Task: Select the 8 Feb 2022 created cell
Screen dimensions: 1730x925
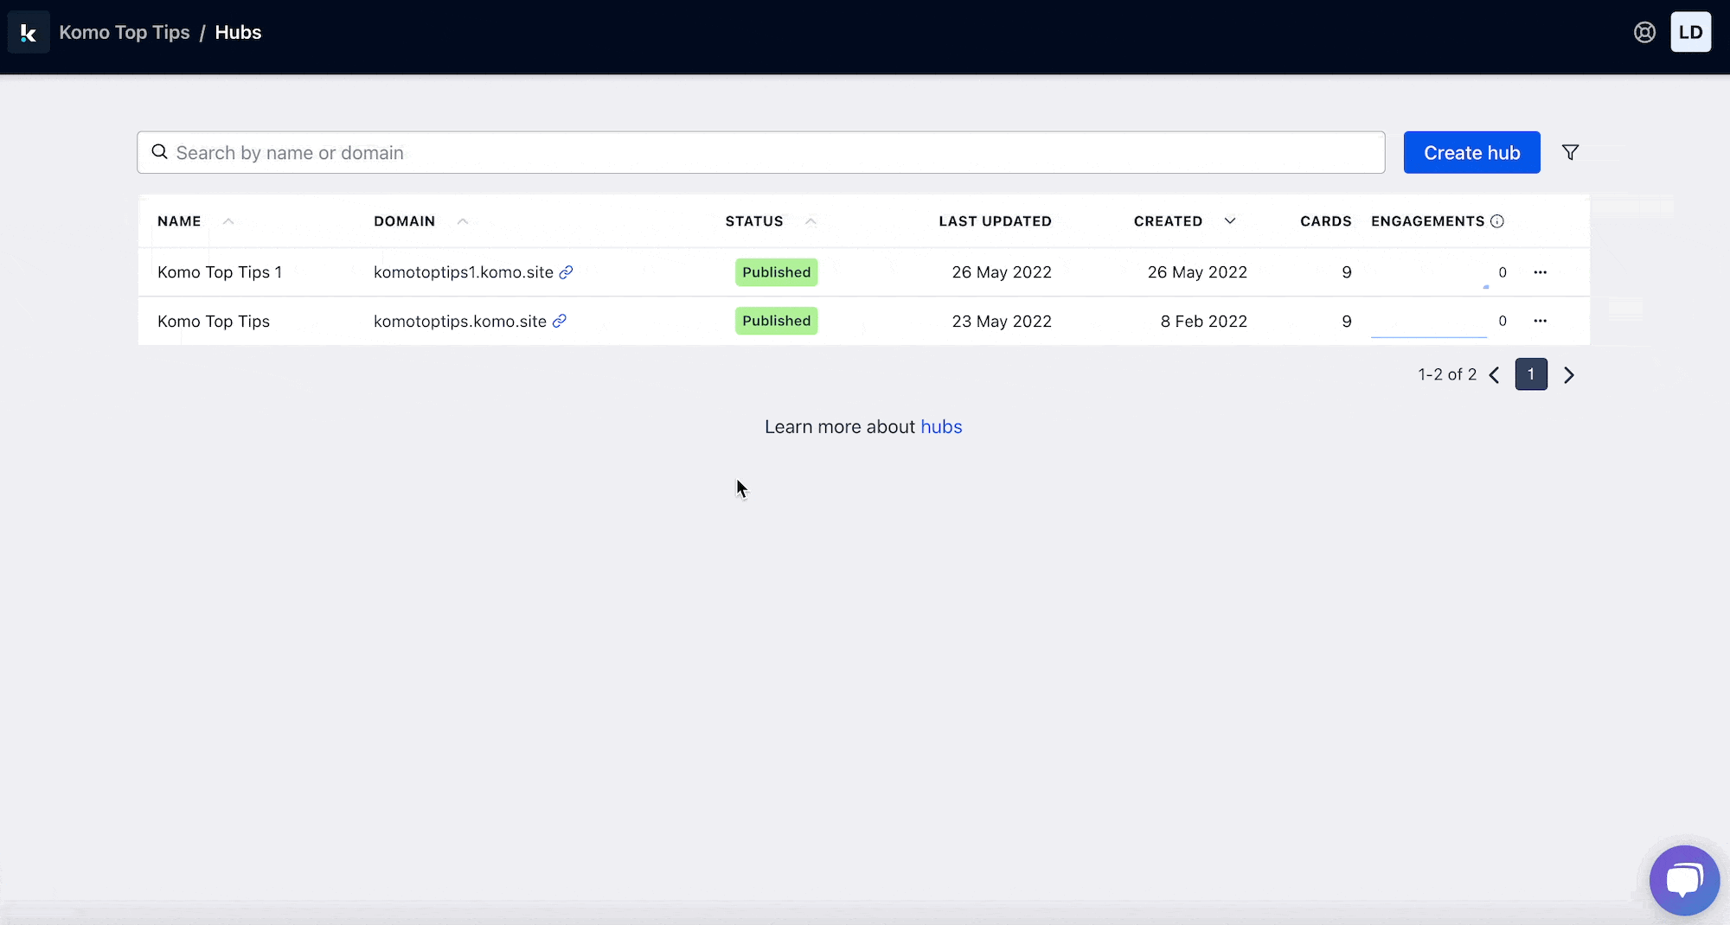Action: click(x=1204, y=322)
